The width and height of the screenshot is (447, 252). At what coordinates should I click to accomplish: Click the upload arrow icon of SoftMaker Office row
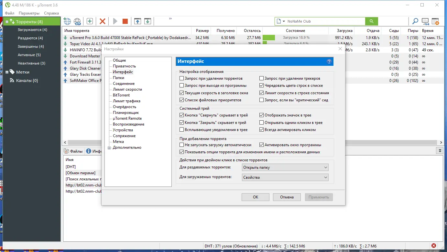click(x=65, y=81)
